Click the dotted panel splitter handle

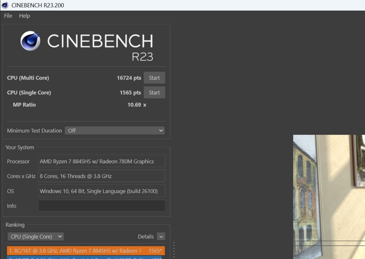174,250
